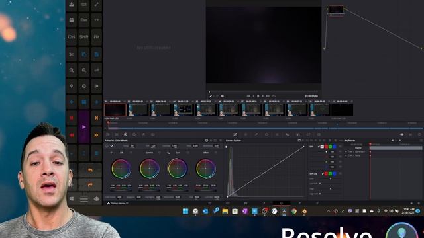This screenshot has width=424, height=238.
Task: Toggle loop playback in viewer
Action: pos(274,96)
